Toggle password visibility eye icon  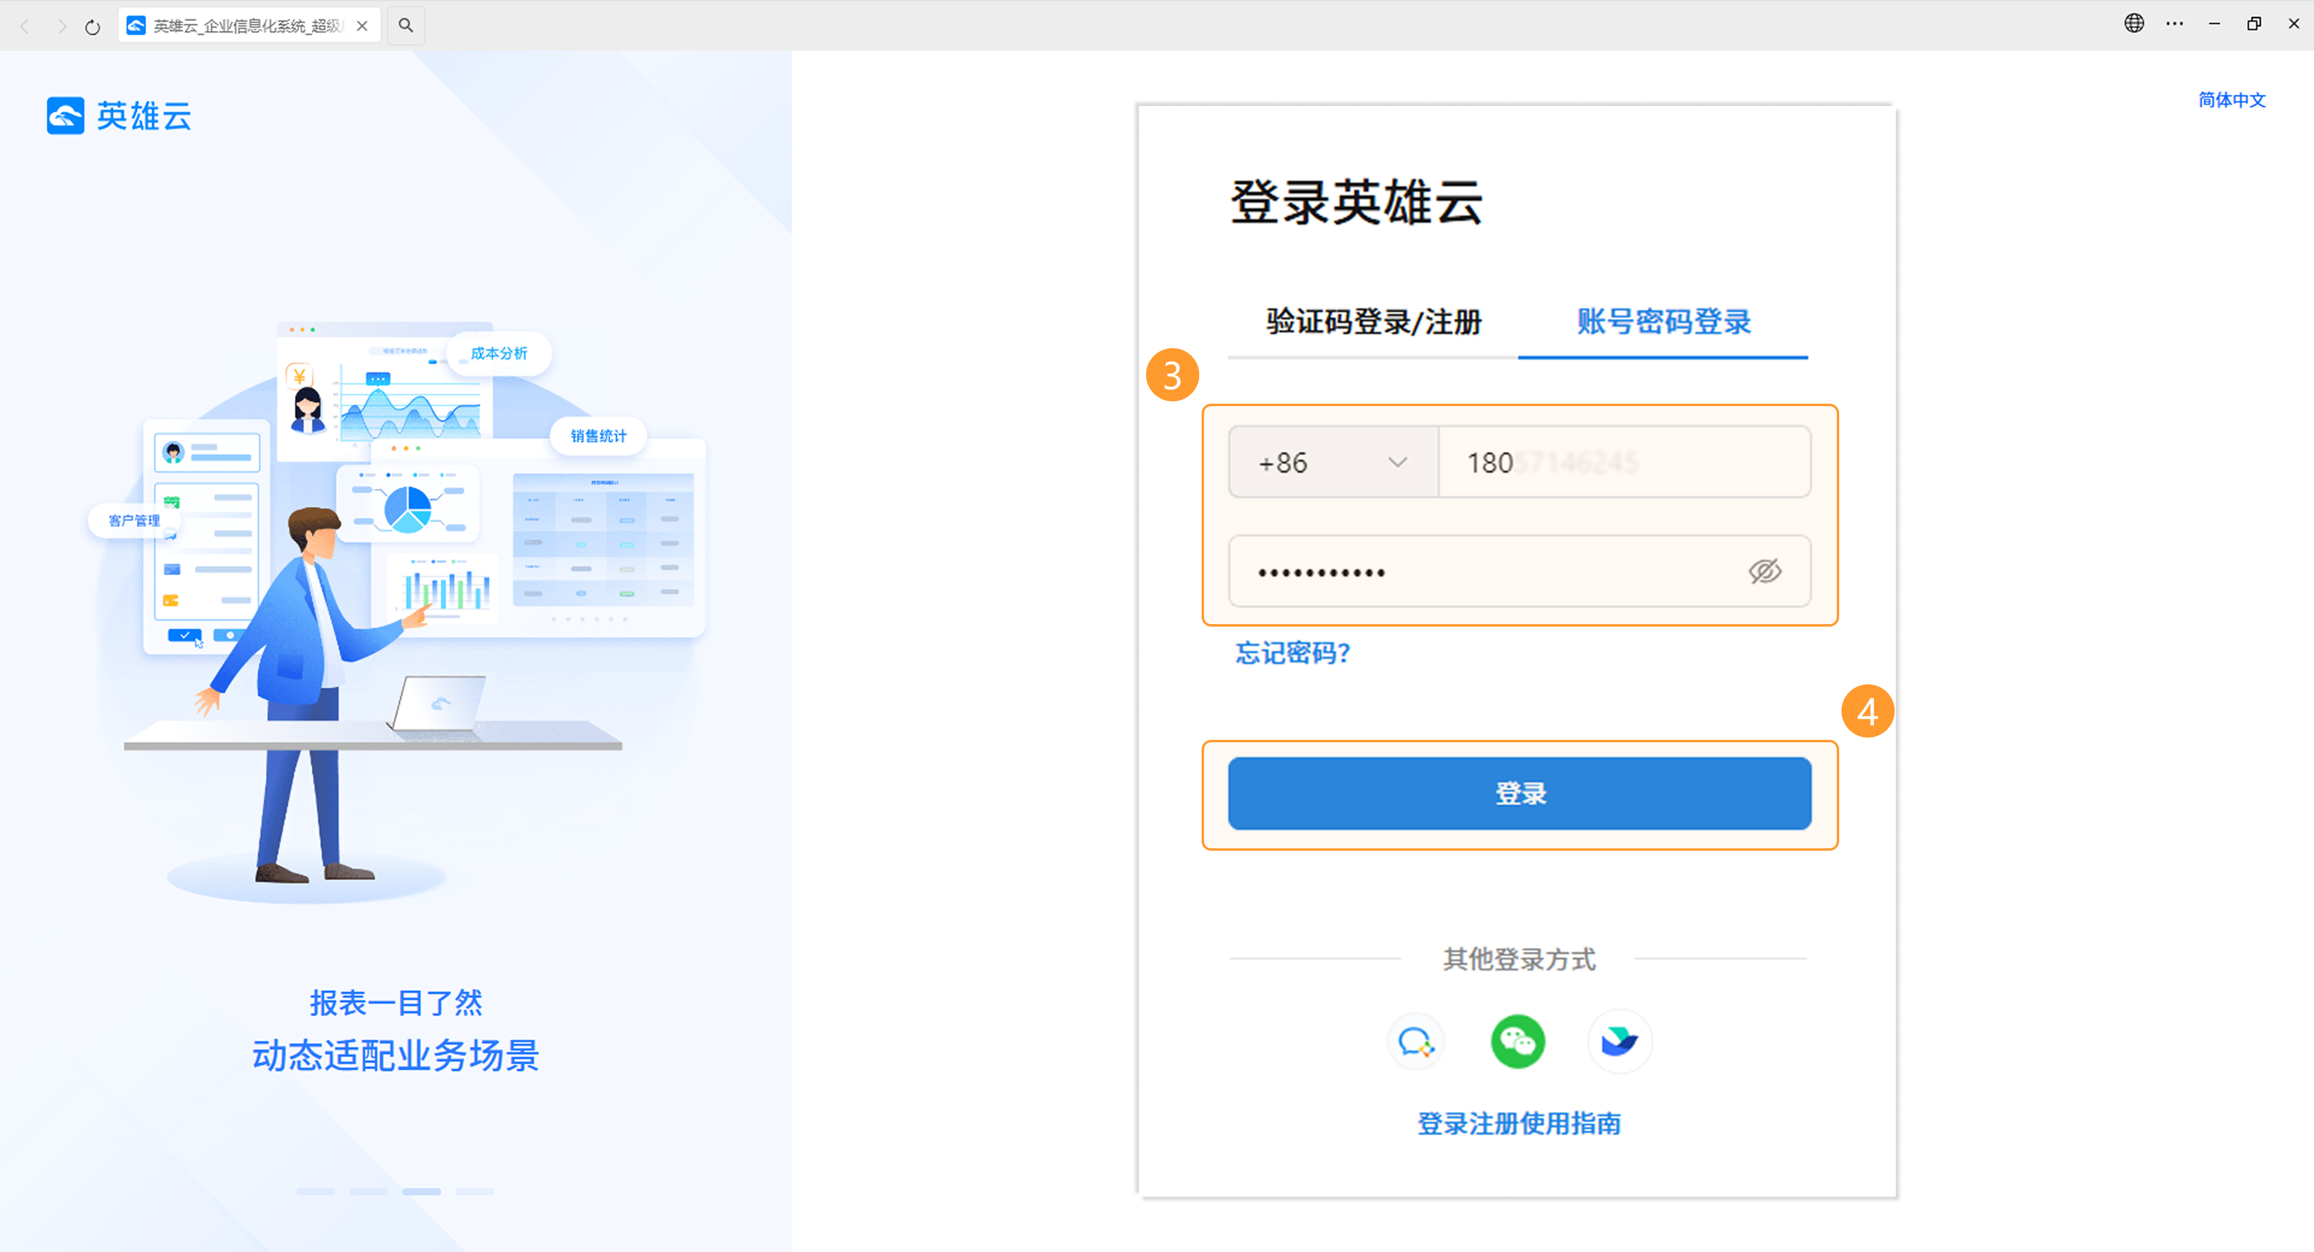point(1764,571)
